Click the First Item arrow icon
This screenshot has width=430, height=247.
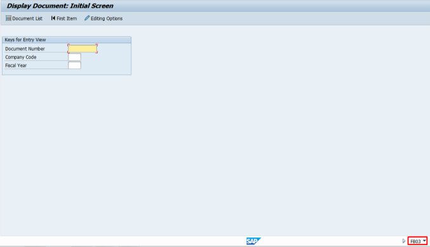(53, 18)
